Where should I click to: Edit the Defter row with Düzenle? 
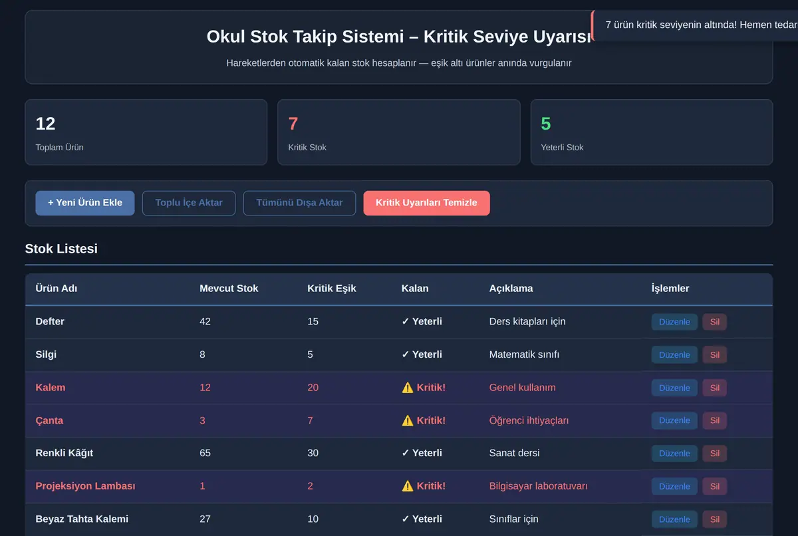(x=674, y=322)
